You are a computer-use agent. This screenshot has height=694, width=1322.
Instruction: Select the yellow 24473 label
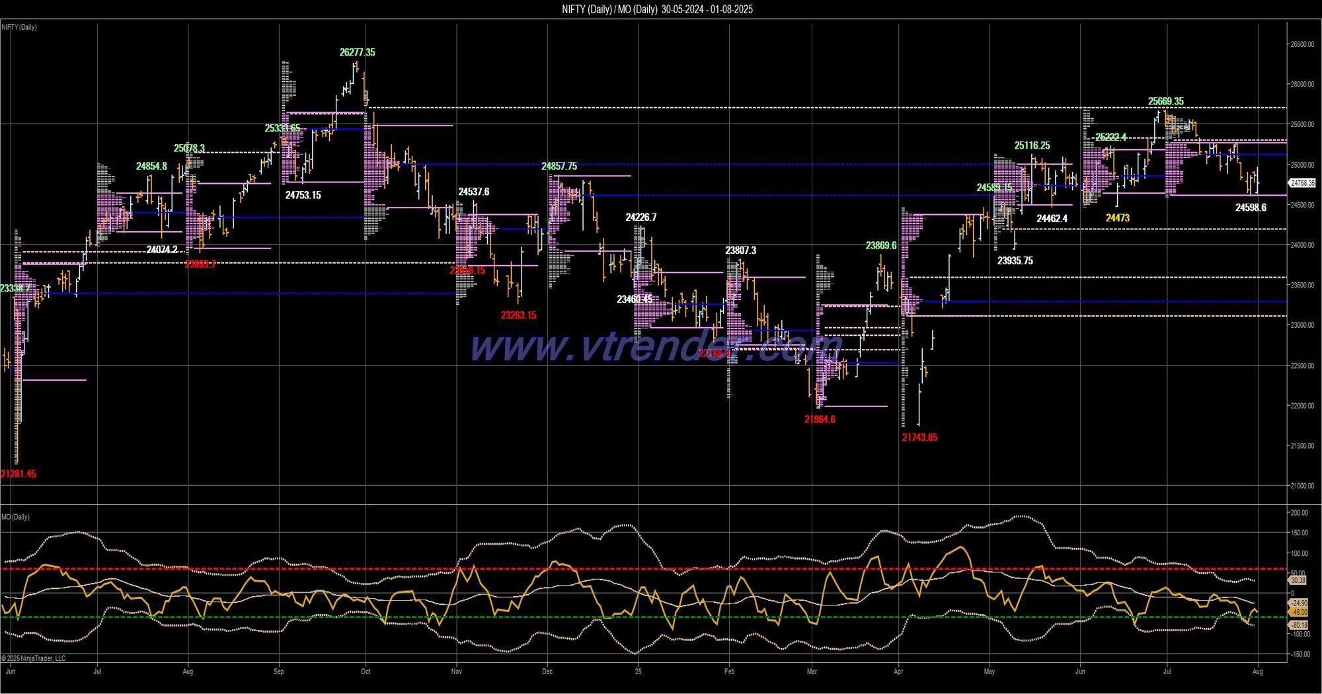[x=1117, y=218]
